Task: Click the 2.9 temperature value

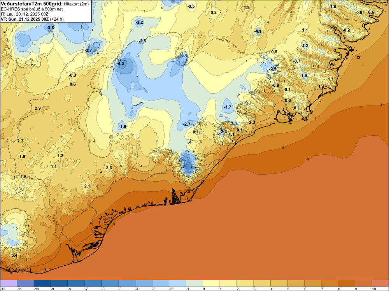Action: coord(38,108)
